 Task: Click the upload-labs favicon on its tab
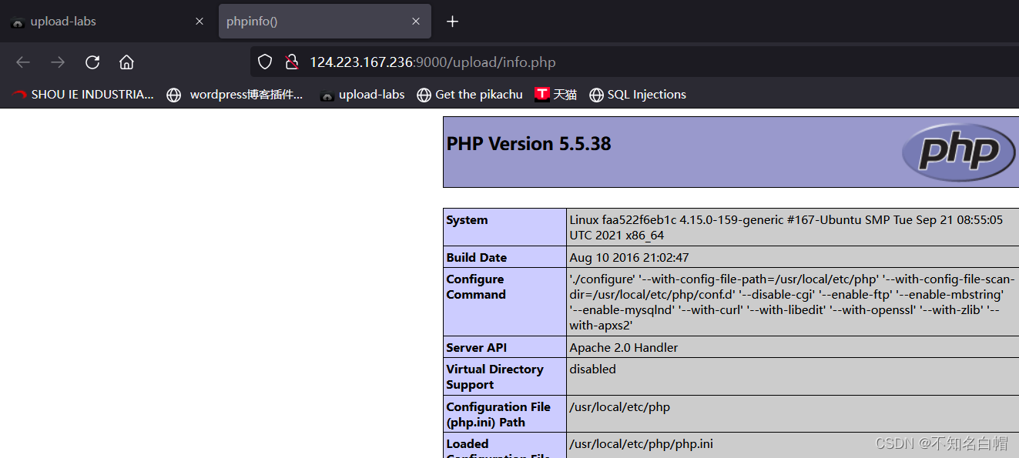click(x=17, y=21)
